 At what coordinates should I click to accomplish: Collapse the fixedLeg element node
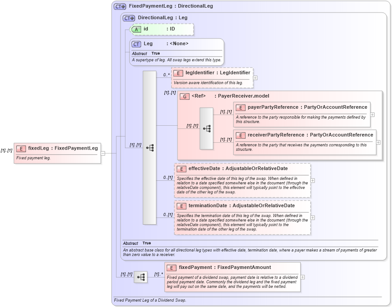click(x=103, y=153)
